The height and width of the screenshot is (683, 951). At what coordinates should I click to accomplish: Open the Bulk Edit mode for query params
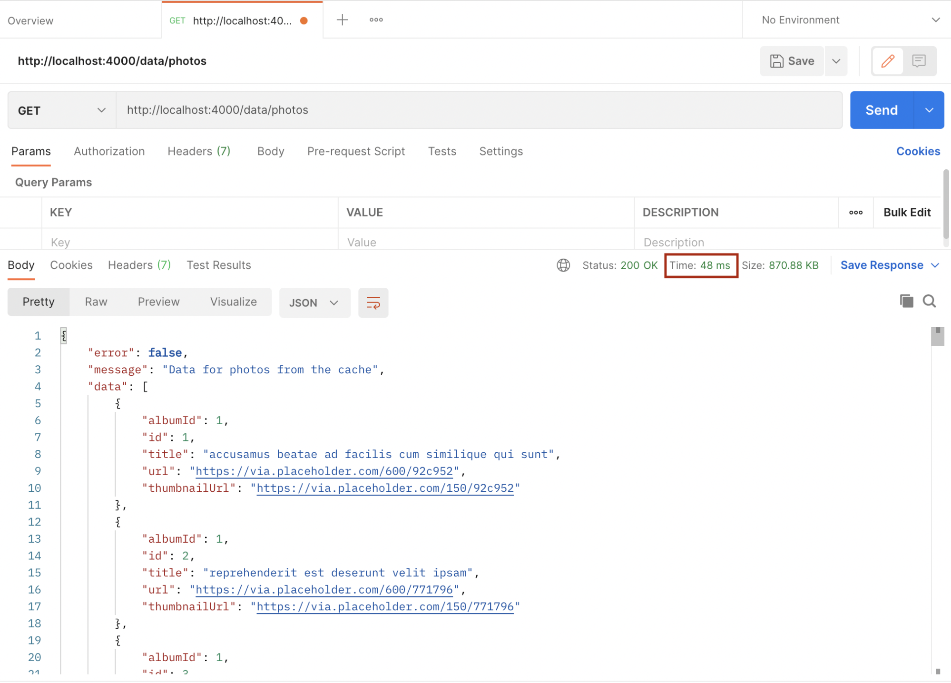click(x=907, y=212)
